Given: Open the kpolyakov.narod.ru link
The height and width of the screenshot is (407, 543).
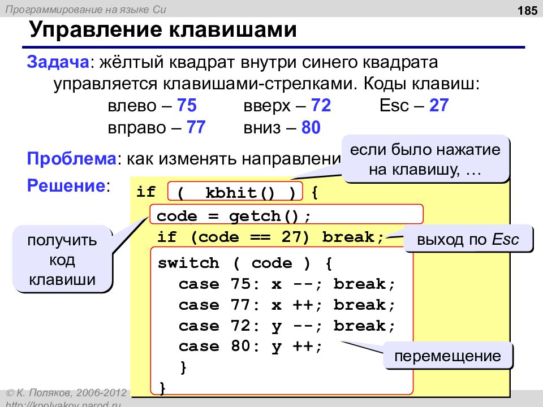Looking at the screenshot, I should tap(63, 404).
